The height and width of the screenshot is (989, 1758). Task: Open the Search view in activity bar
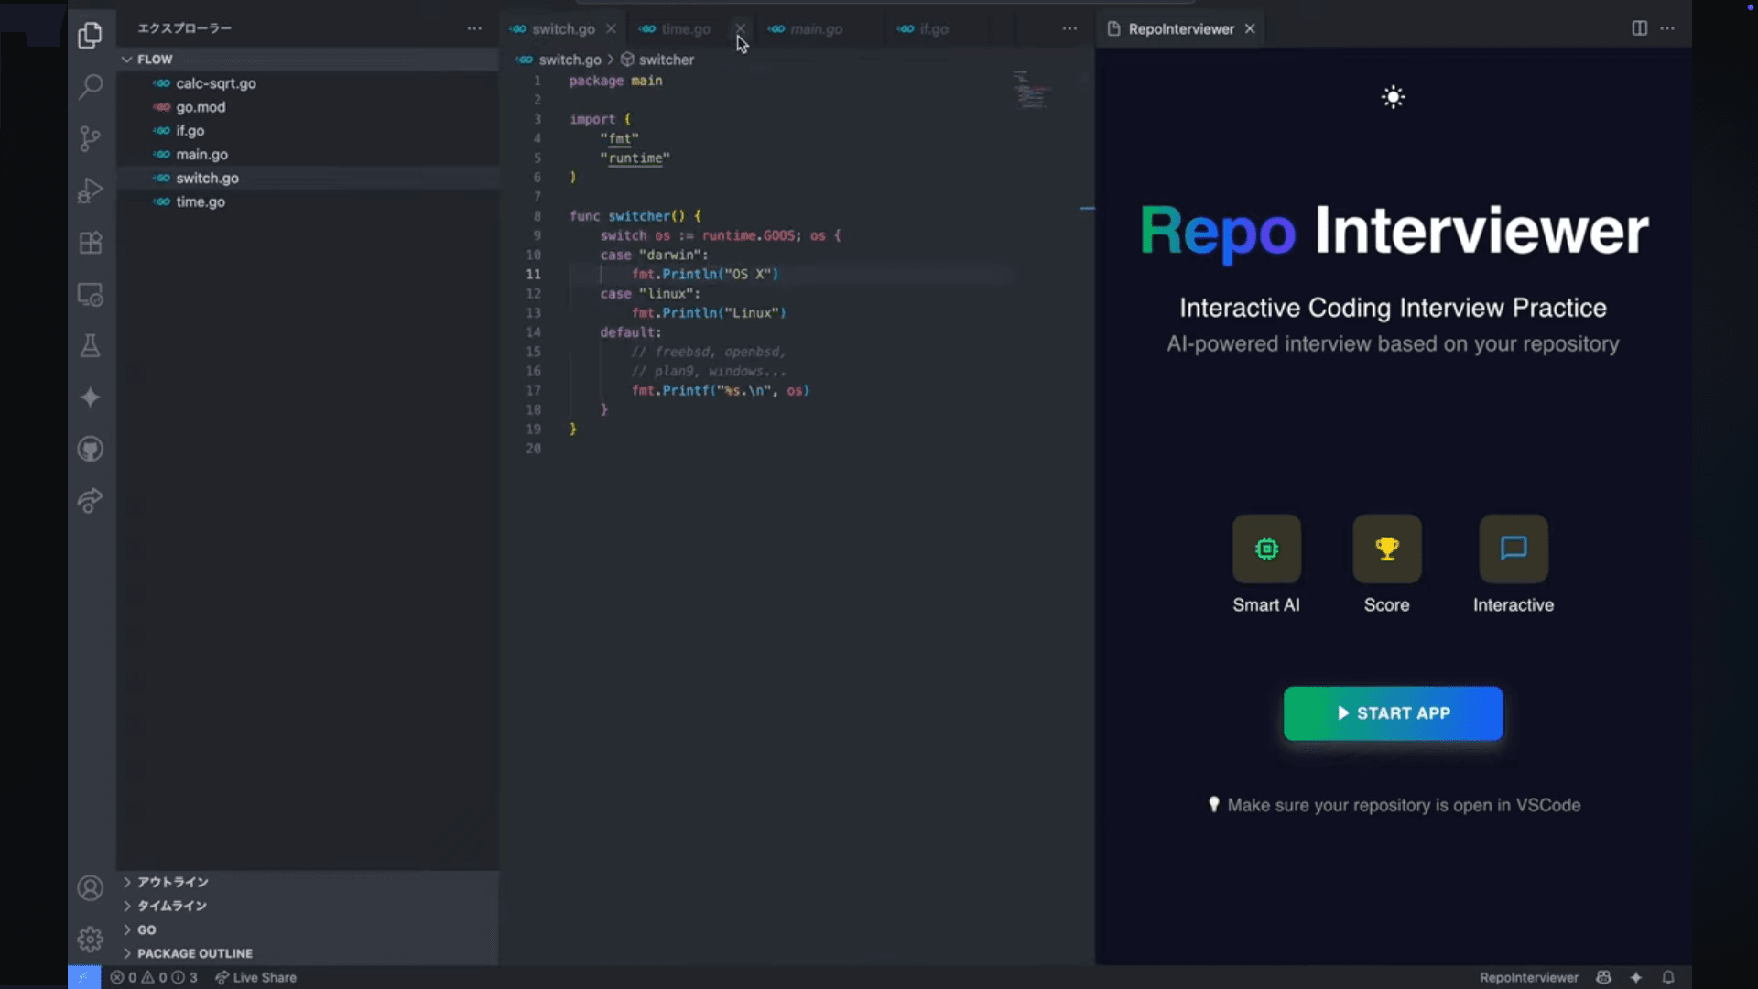pos(90,87)
